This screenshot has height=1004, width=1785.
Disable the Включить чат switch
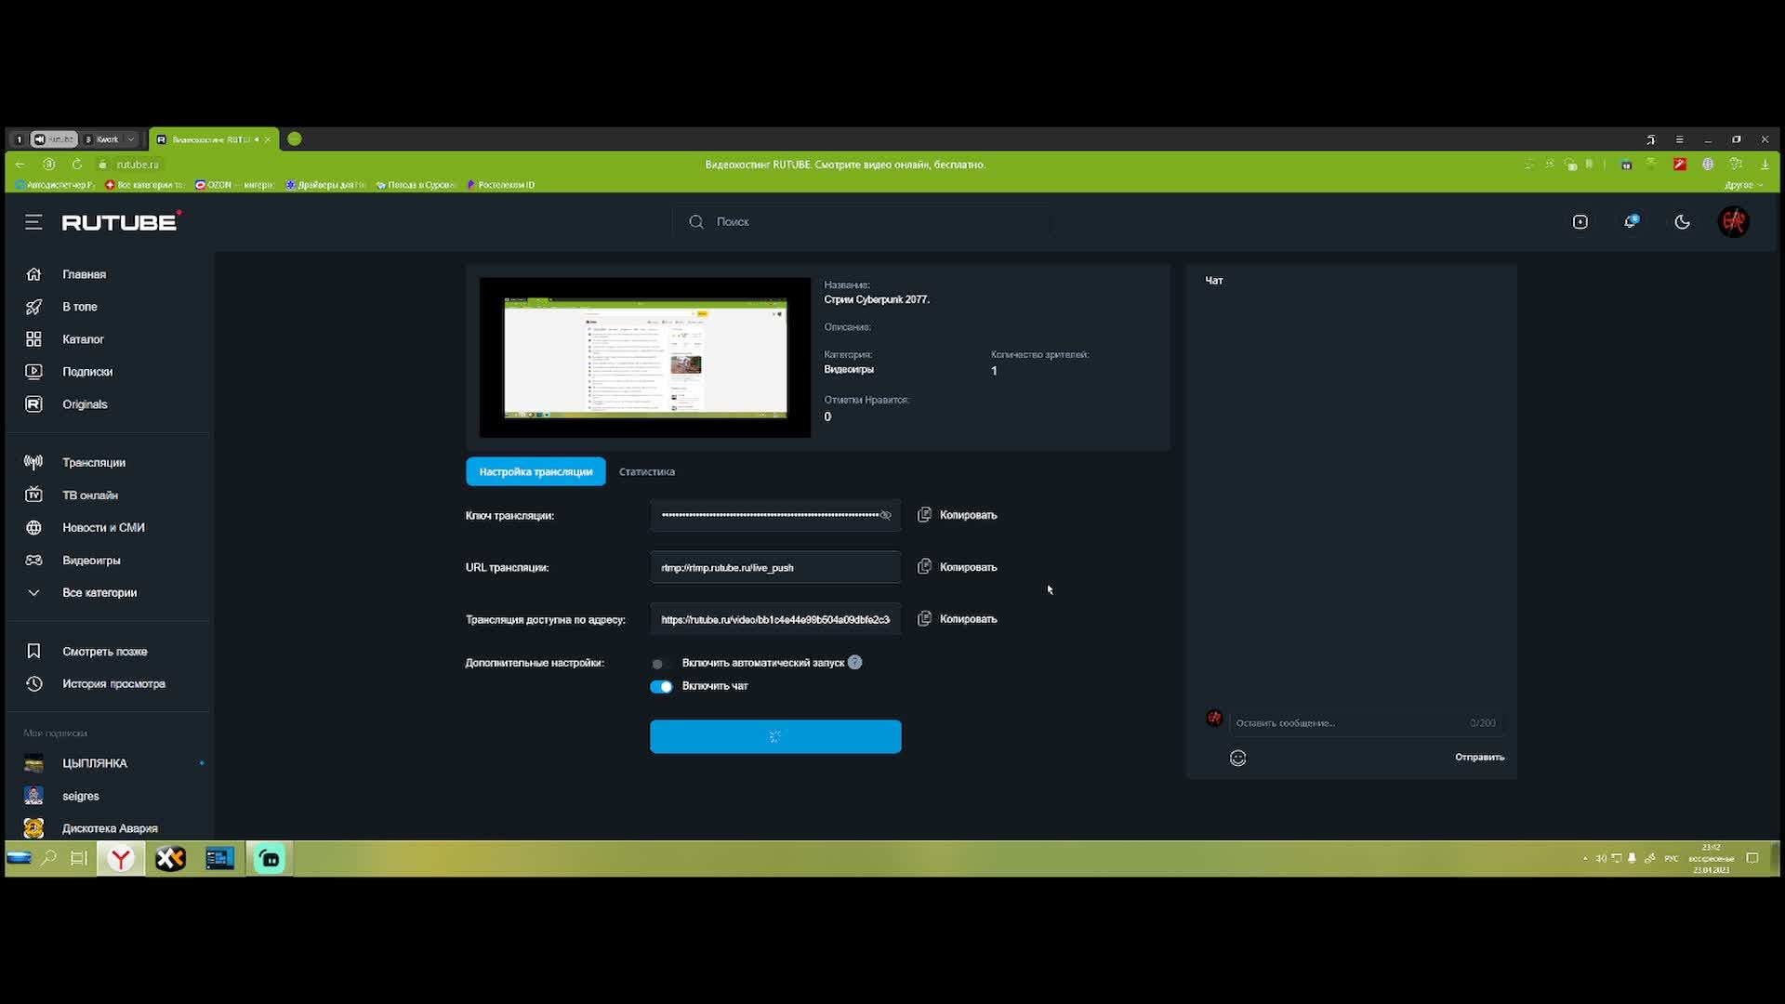pos(661,686)
